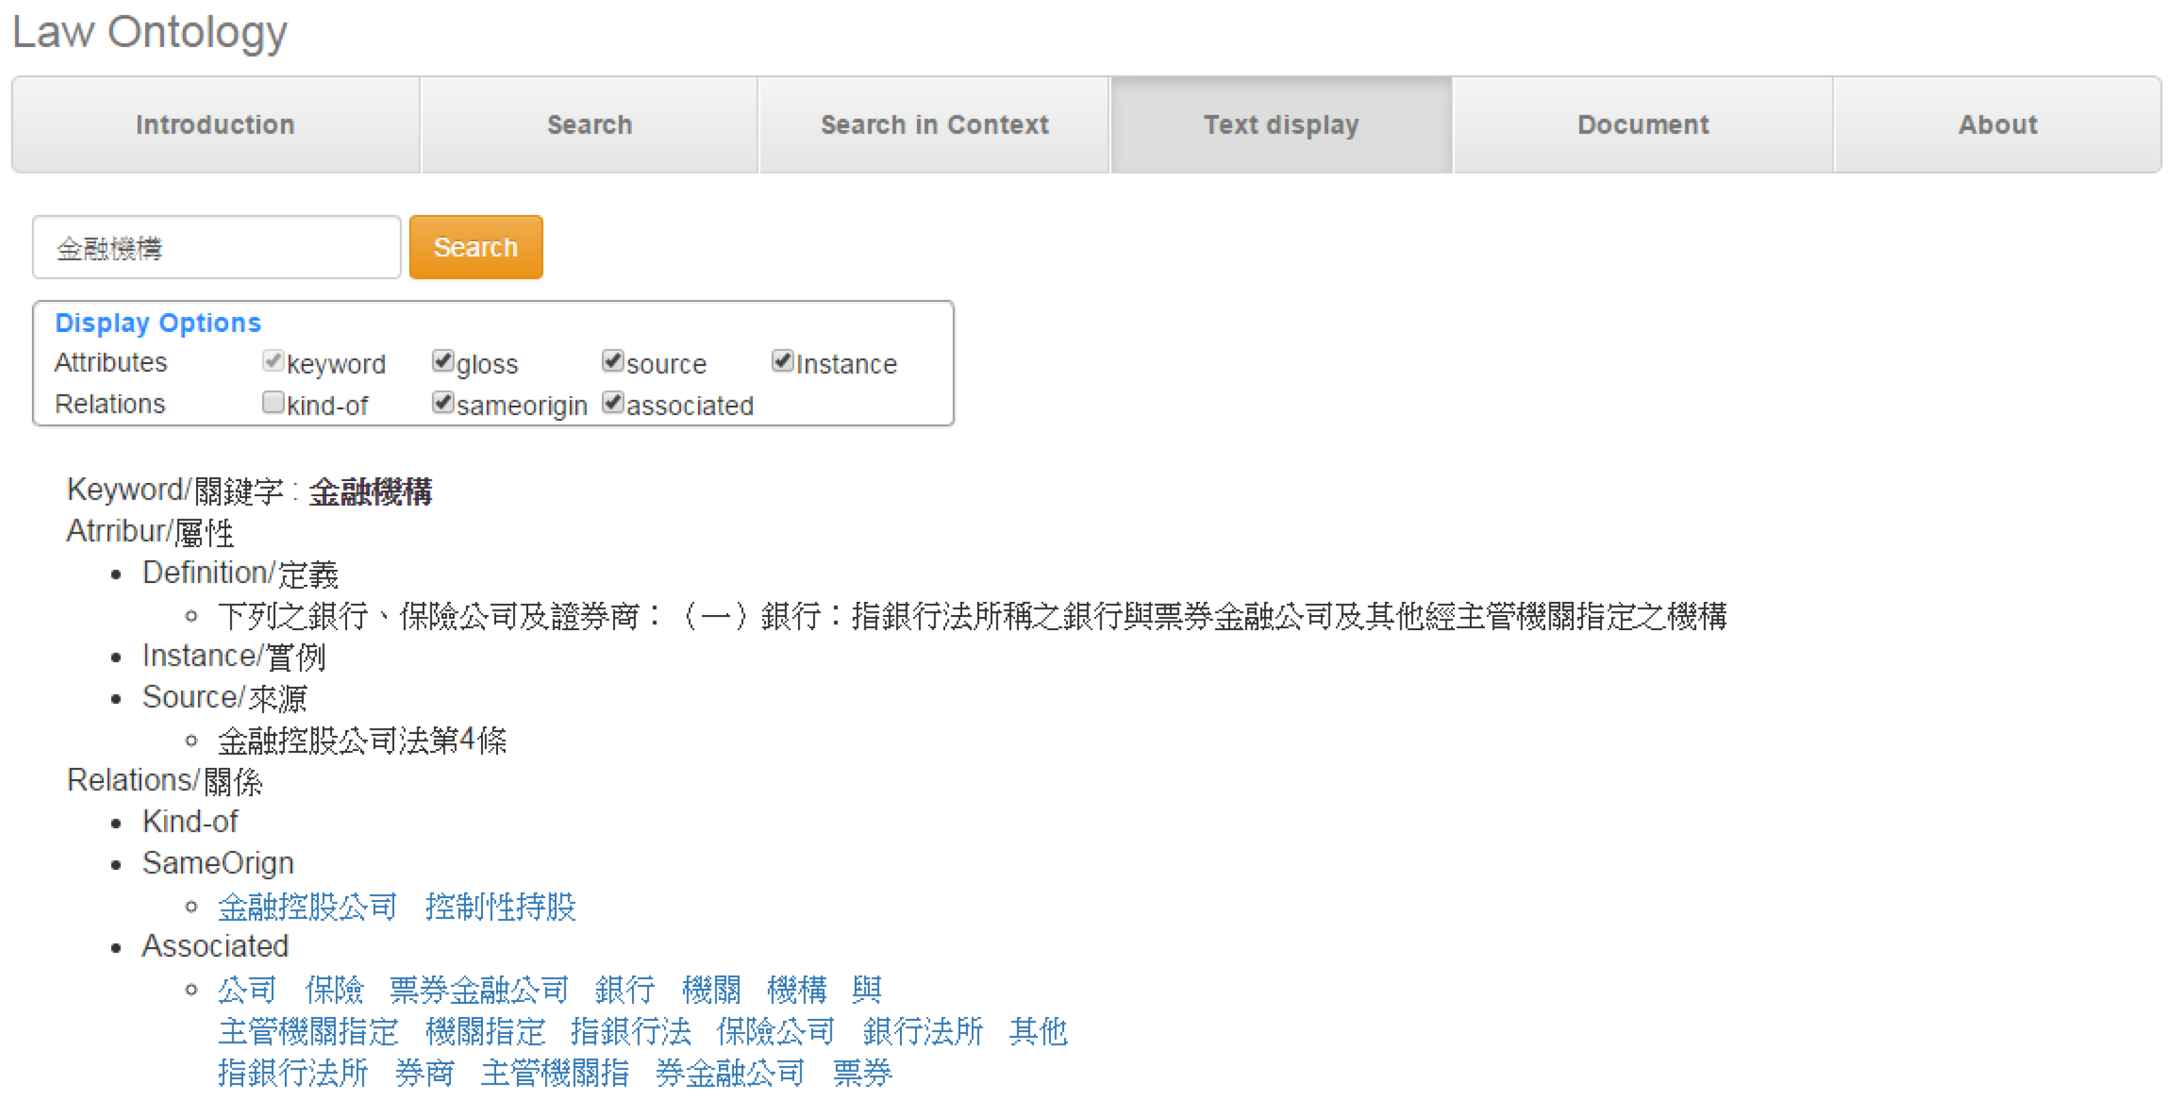
Task: Switch to the Search tab
Action: [589, 125]
